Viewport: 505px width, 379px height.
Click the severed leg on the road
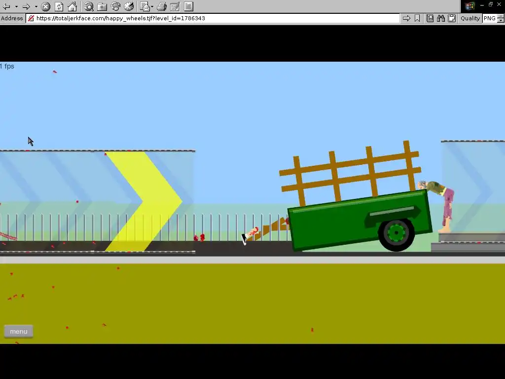(250, 235)
